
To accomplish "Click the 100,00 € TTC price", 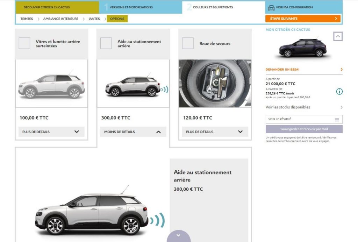I will point(34,118).
